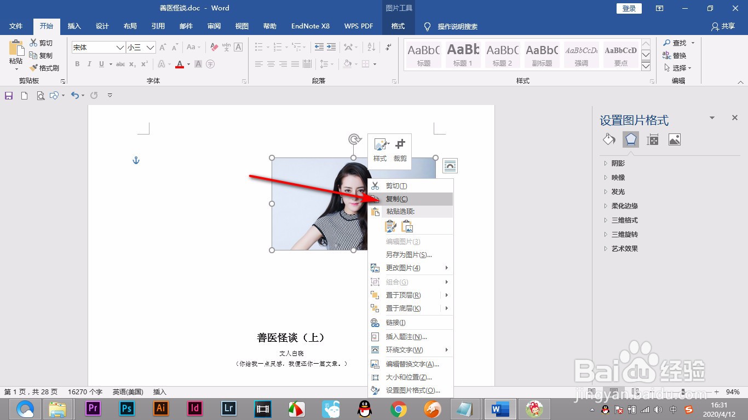The width and height of the screenshot is (748, 420).
Task: Choose Picture paste option icon
Action: (407, 226)
